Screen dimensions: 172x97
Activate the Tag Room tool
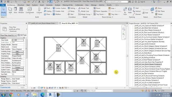pos(99,14)
